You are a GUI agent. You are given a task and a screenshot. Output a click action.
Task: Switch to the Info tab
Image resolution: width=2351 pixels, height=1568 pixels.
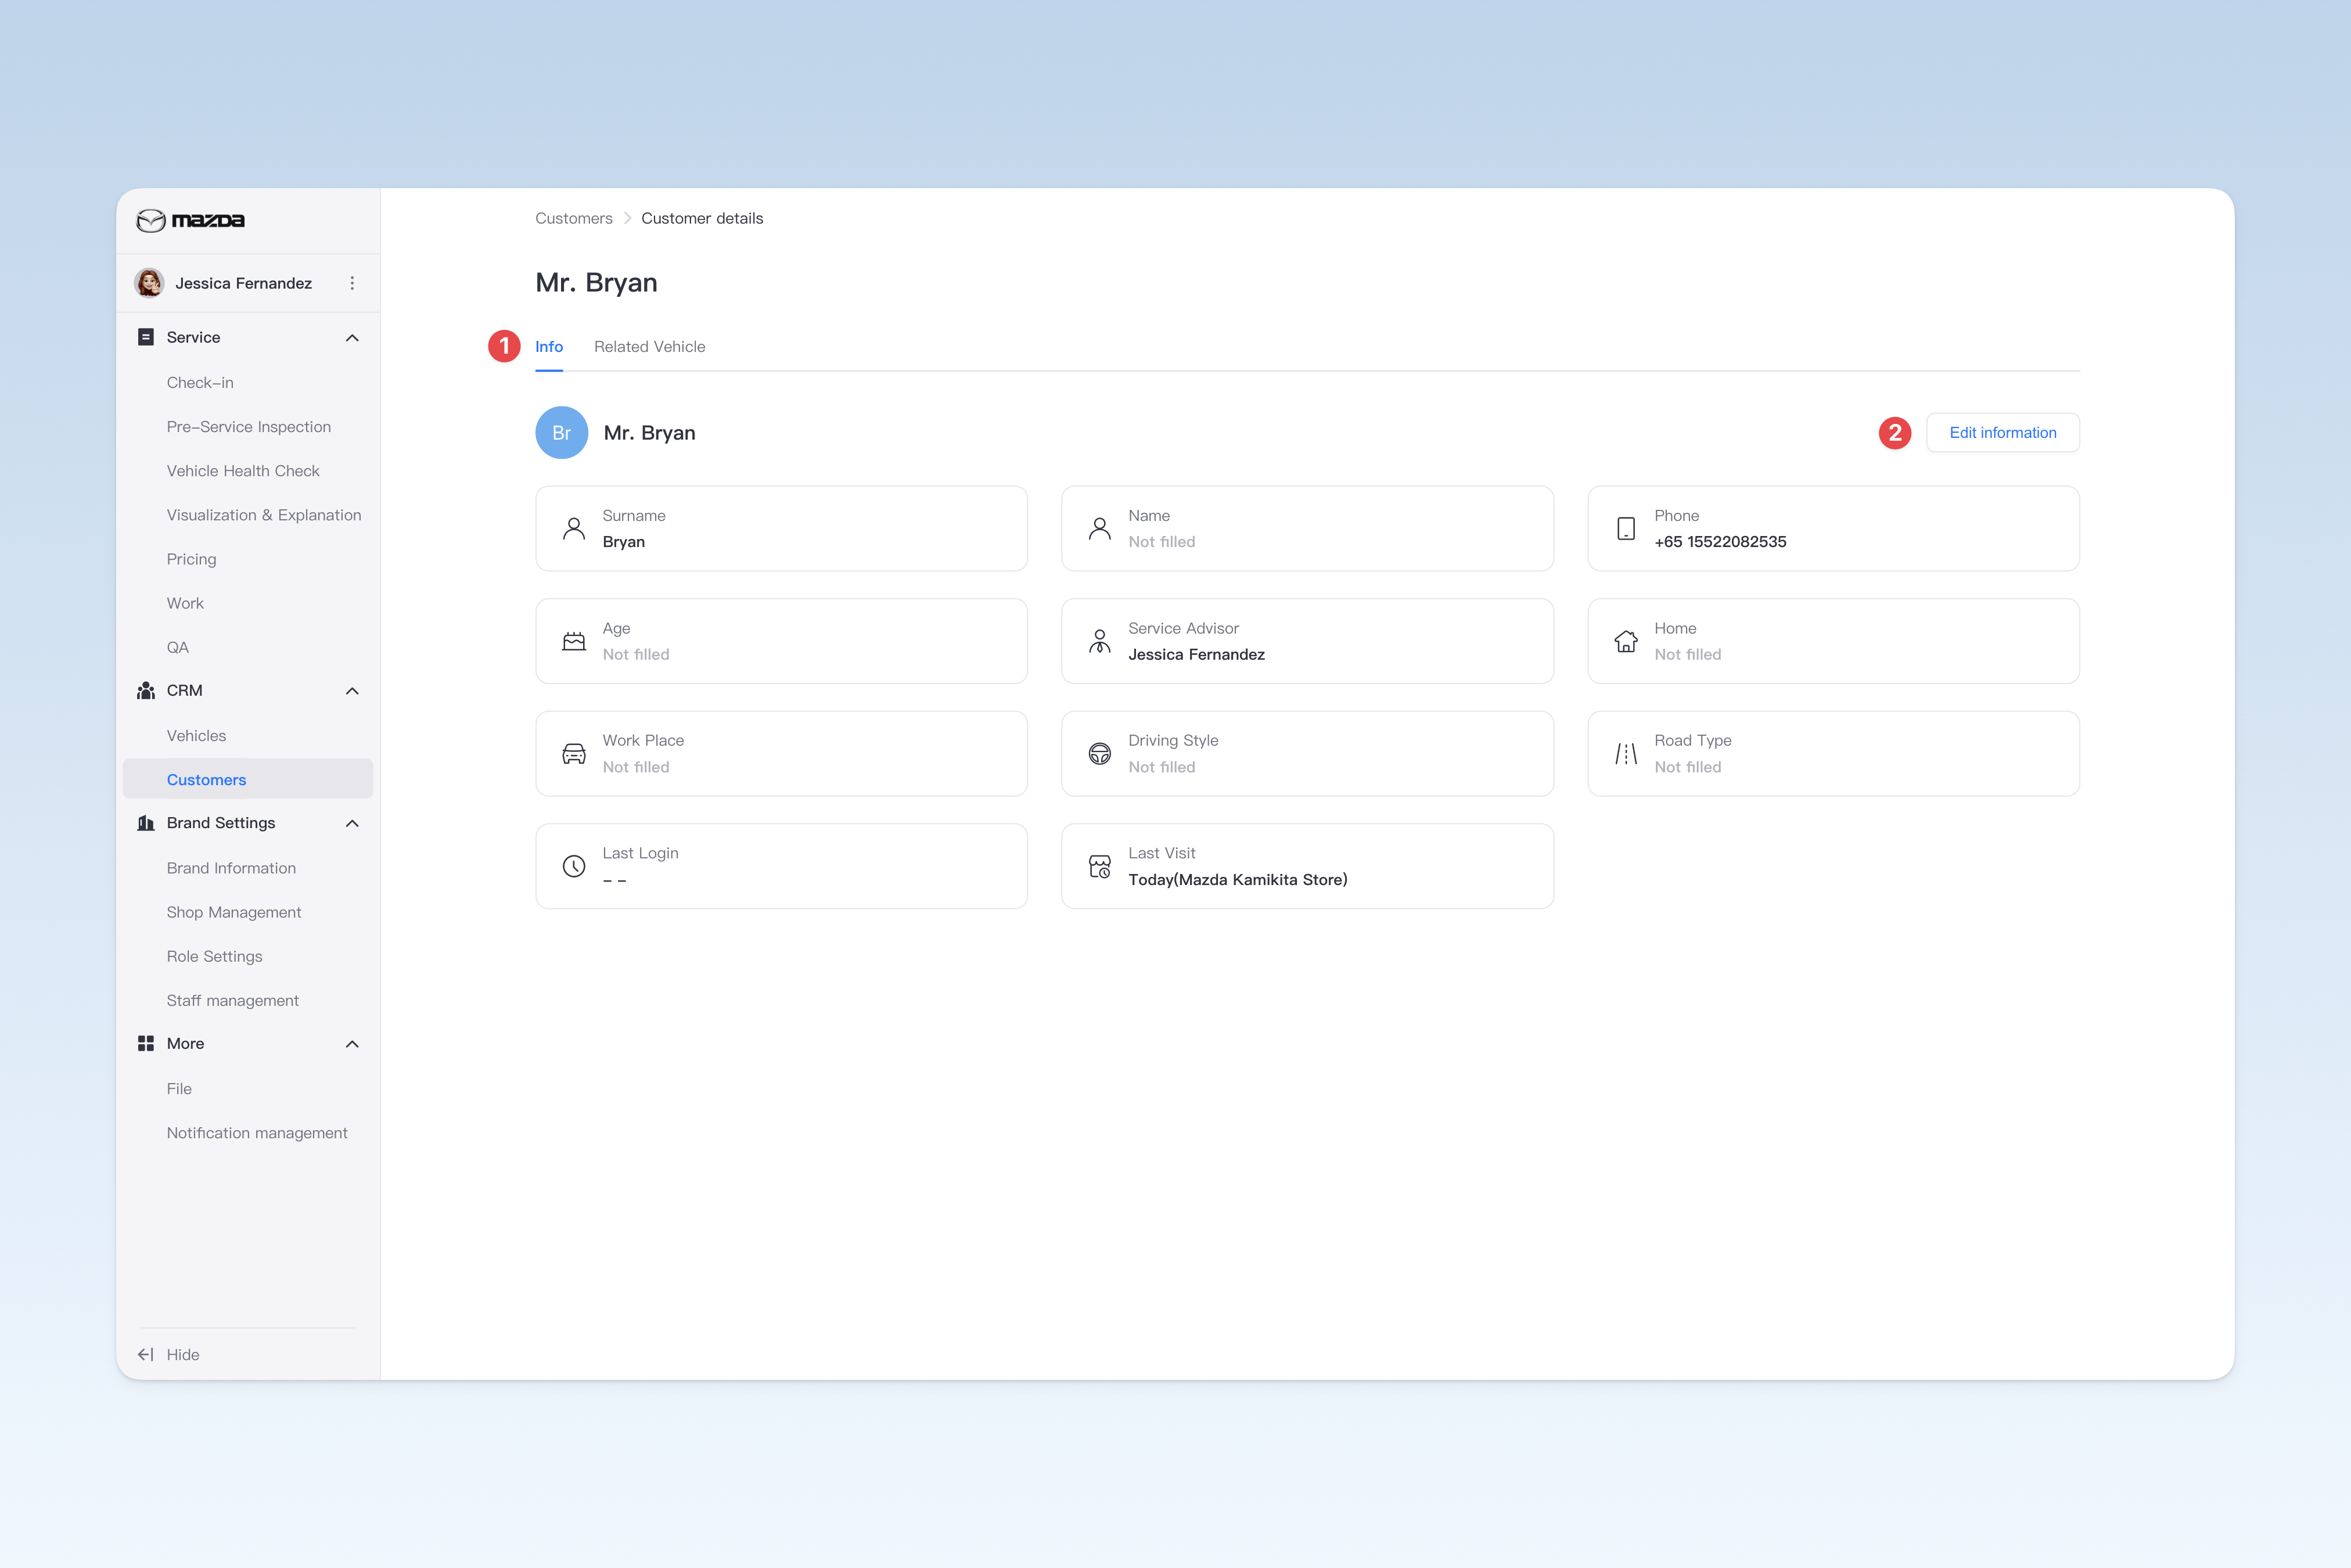(549, 346)
